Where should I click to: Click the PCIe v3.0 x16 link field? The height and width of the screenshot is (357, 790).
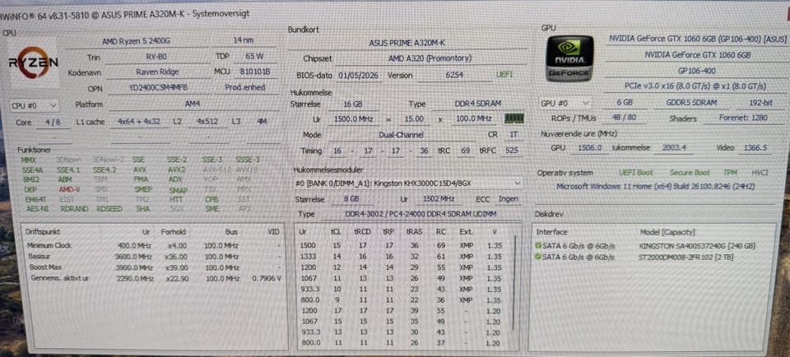point(697,86)
